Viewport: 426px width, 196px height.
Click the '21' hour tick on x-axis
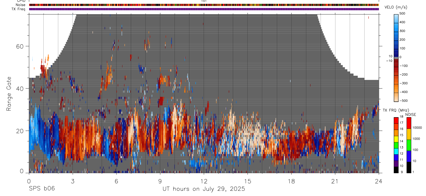pyautogui.click(x=335, y=181)
